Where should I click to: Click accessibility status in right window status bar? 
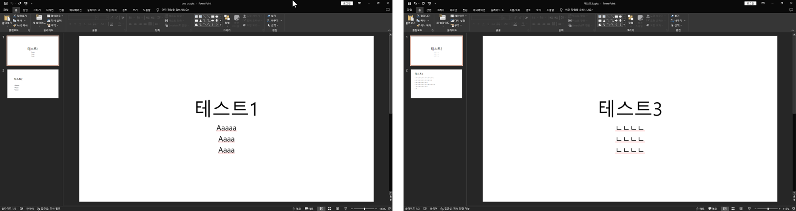455,208
